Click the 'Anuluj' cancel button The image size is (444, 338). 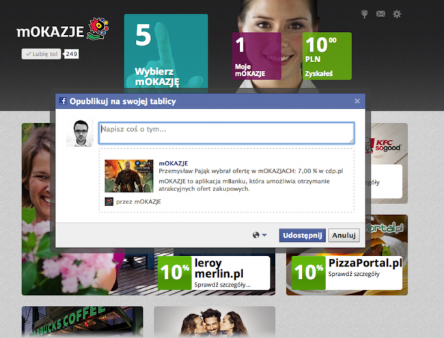[x=344, y=236]
